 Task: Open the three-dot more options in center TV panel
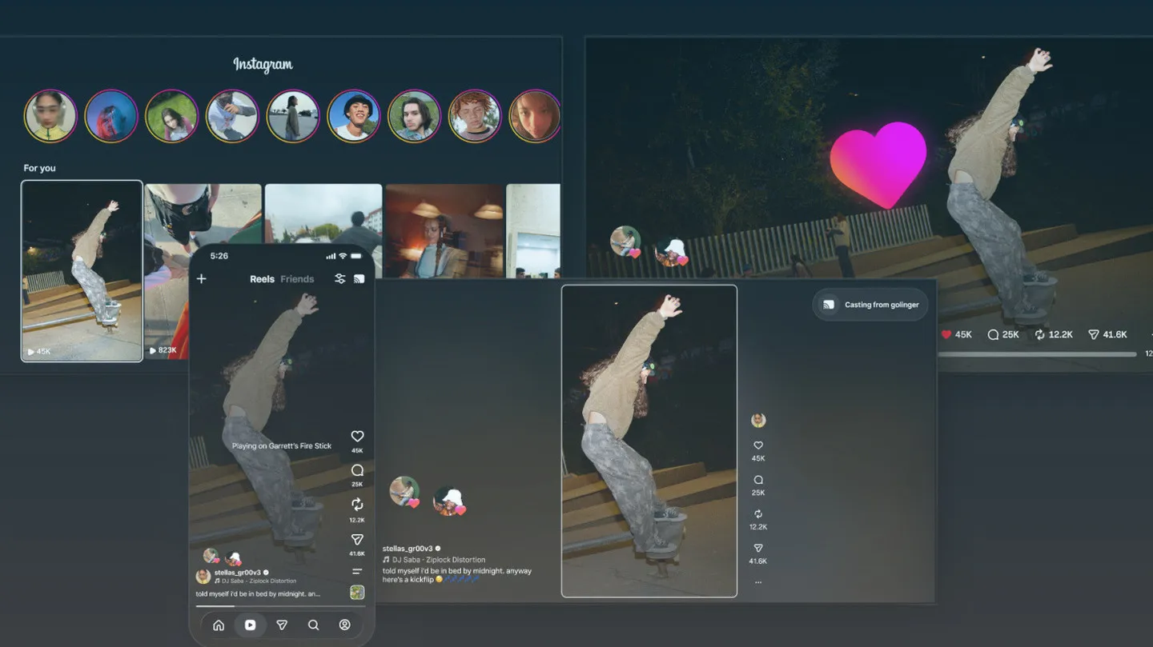pos(758,582)
